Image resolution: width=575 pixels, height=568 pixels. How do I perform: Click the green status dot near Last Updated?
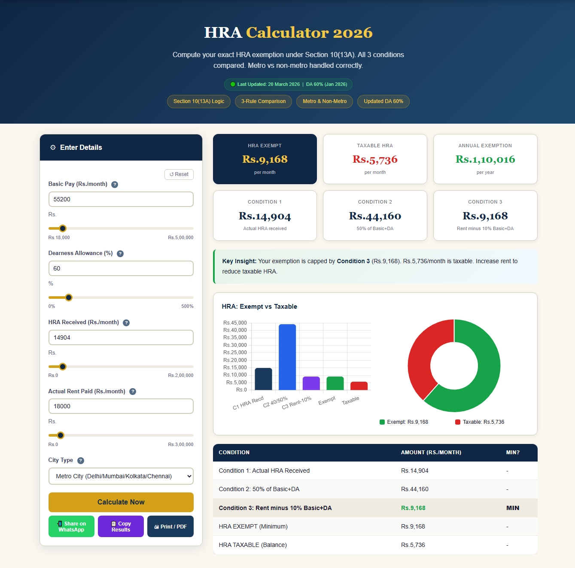click(x=232, y=84)
